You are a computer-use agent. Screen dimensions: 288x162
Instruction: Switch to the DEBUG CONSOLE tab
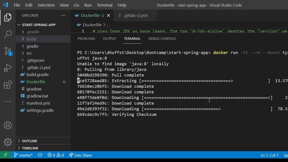tap(162, 39)
